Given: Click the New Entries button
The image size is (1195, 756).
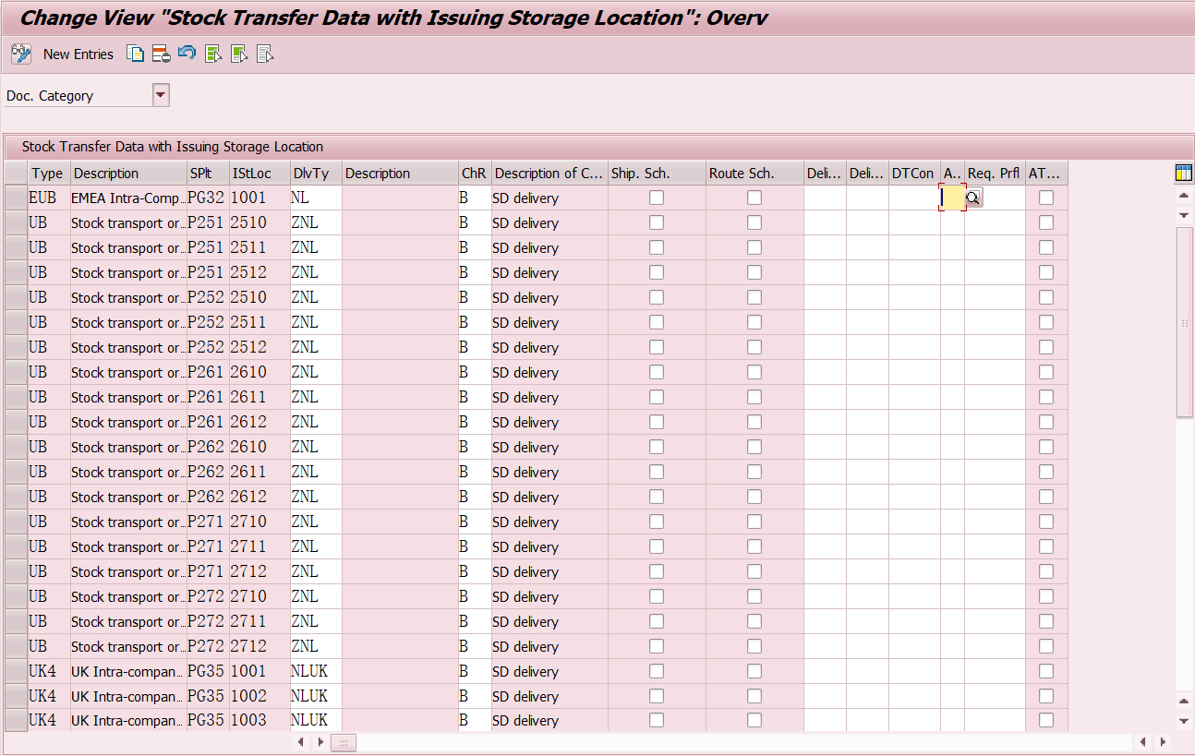Looking at the screenshot, I should (x=78, y=54).
